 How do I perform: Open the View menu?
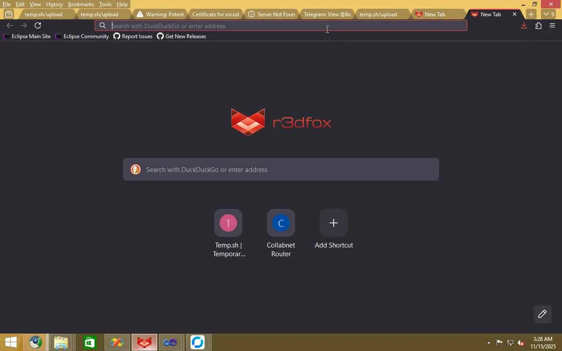point(35,4)
